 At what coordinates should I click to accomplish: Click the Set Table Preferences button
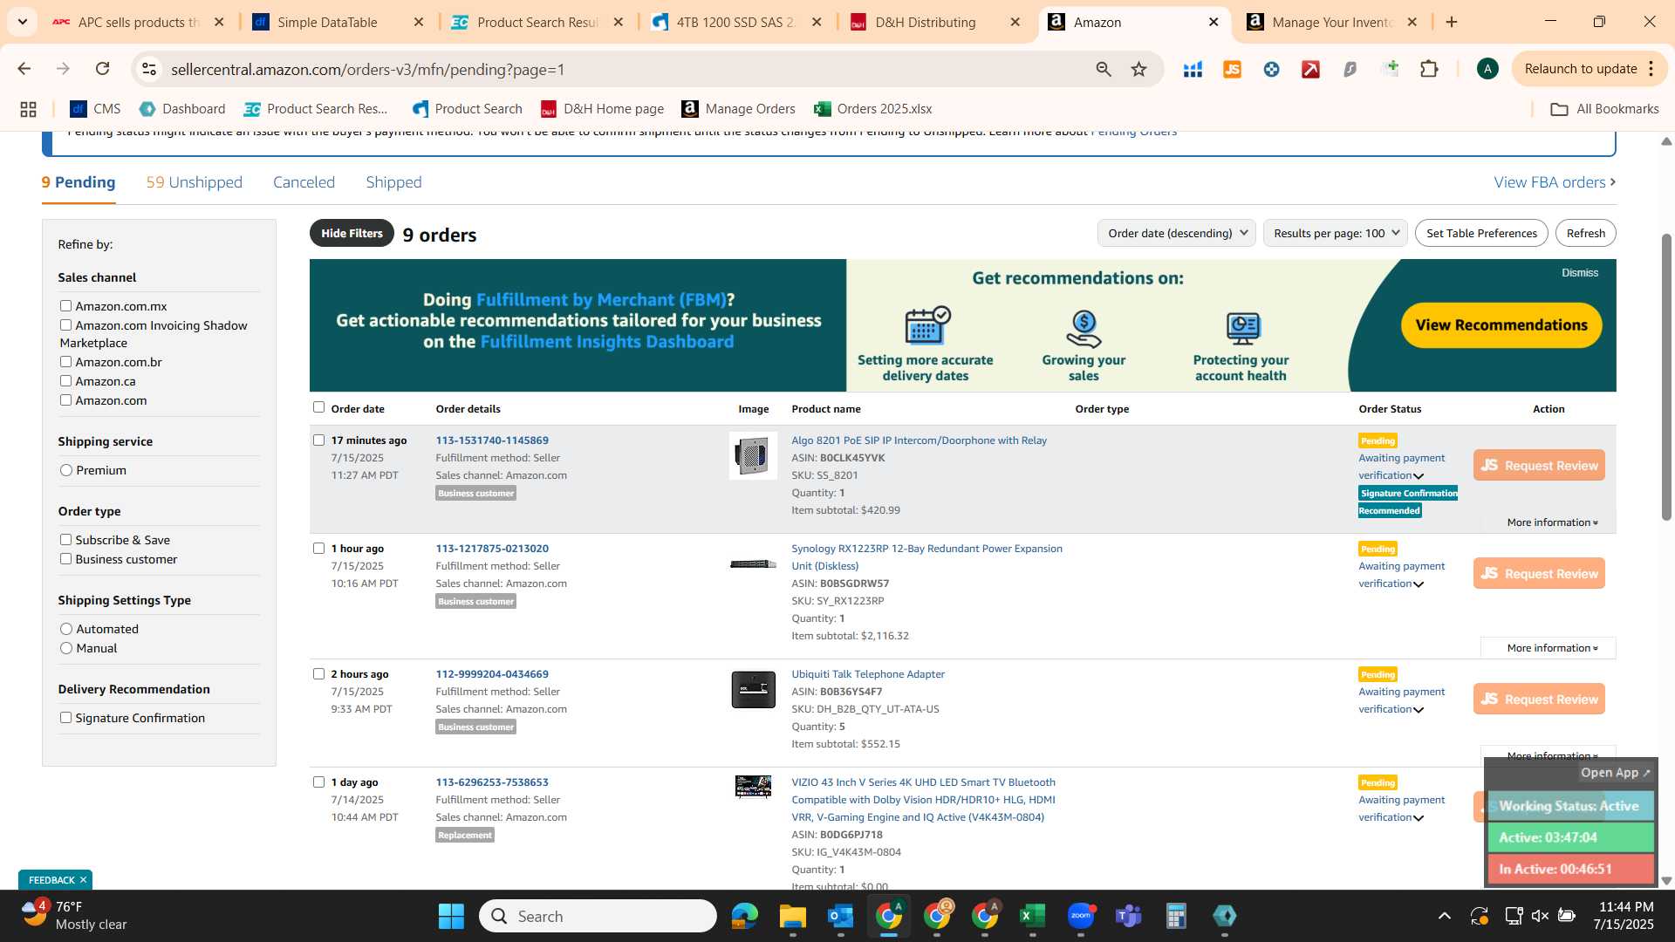pyautogui.click(x=1481, y=233)
